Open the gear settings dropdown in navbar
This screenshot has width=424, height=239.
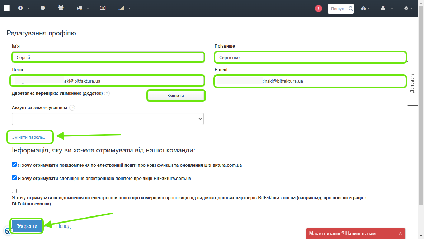point(408,8)
